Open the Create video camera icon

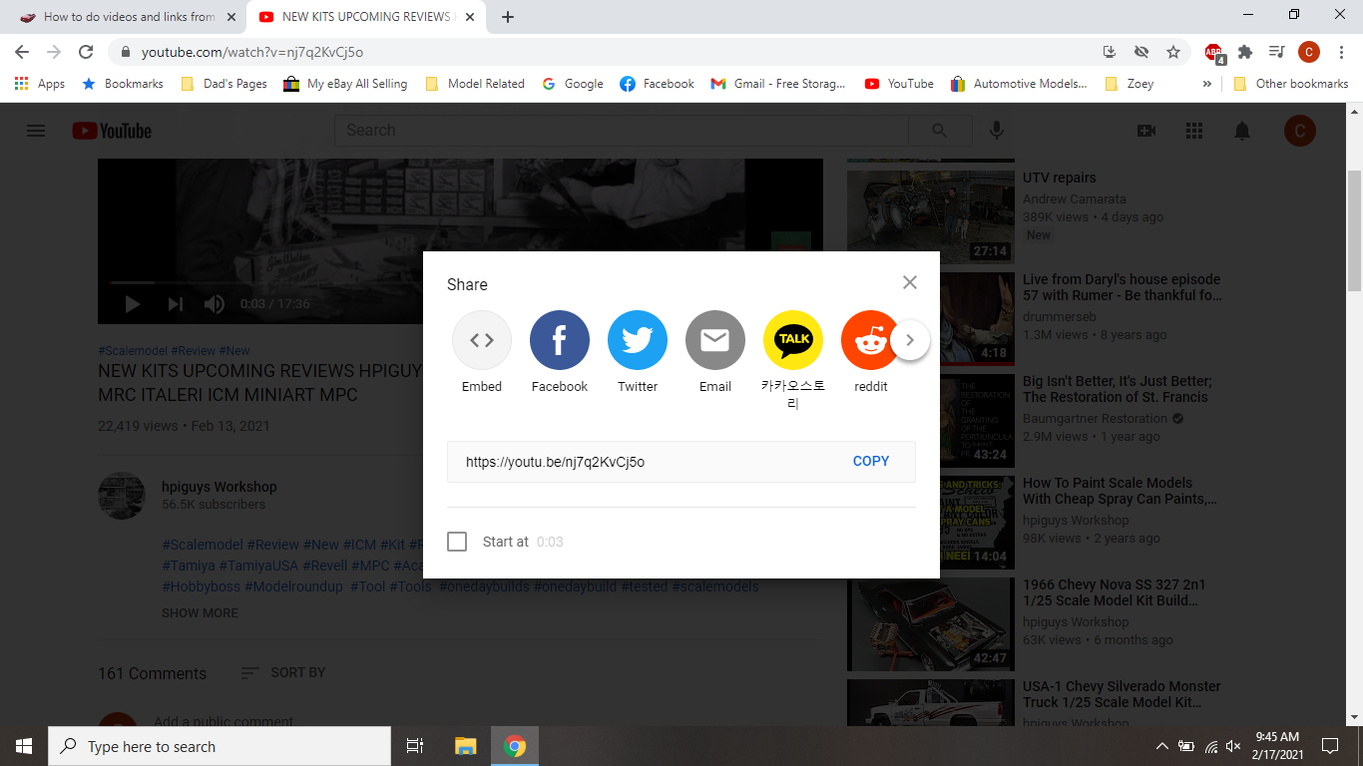pos(1146,131)
